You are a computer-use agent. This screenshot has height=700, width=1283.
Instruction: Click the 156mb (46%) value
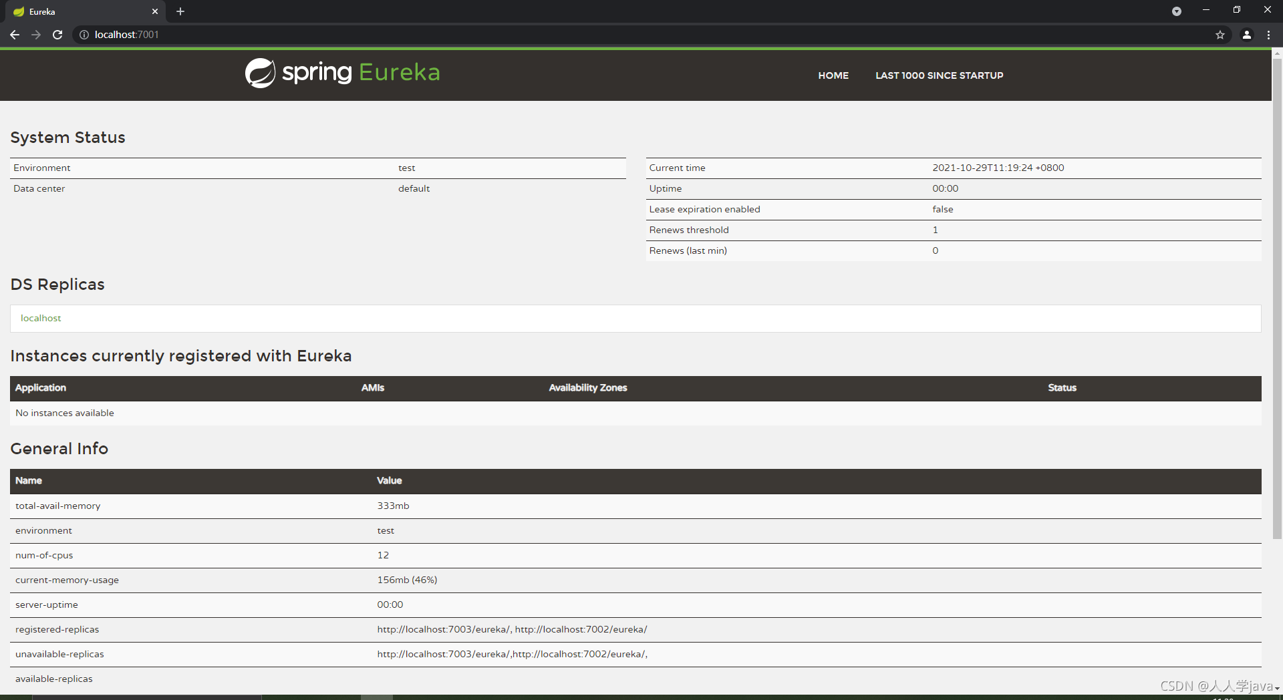pos(407,580)
